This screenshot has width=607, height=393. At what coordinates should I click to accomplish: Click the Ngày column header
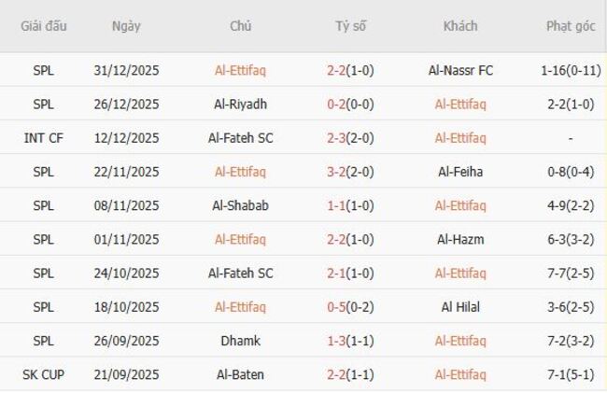126,26
